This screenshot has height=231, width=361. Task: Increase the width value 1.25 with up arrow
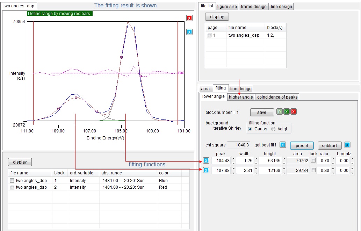click(x=255, y=159)
